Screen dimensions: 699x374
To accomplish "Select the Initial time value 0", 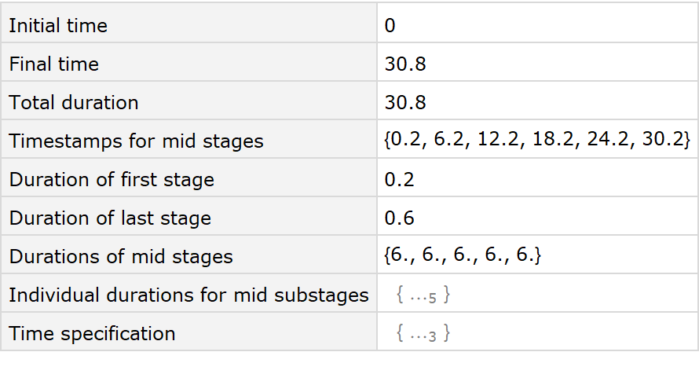I will [390, 26].
